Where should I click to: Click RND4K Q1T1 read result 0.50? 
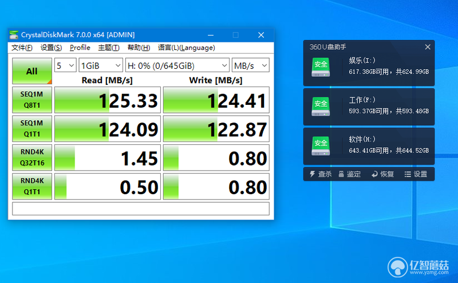[x=108, y=186]
